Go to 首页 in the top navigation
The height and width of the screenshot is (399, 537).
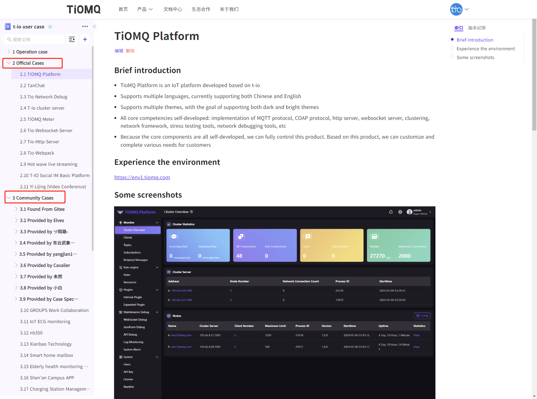tap(123, 9)
